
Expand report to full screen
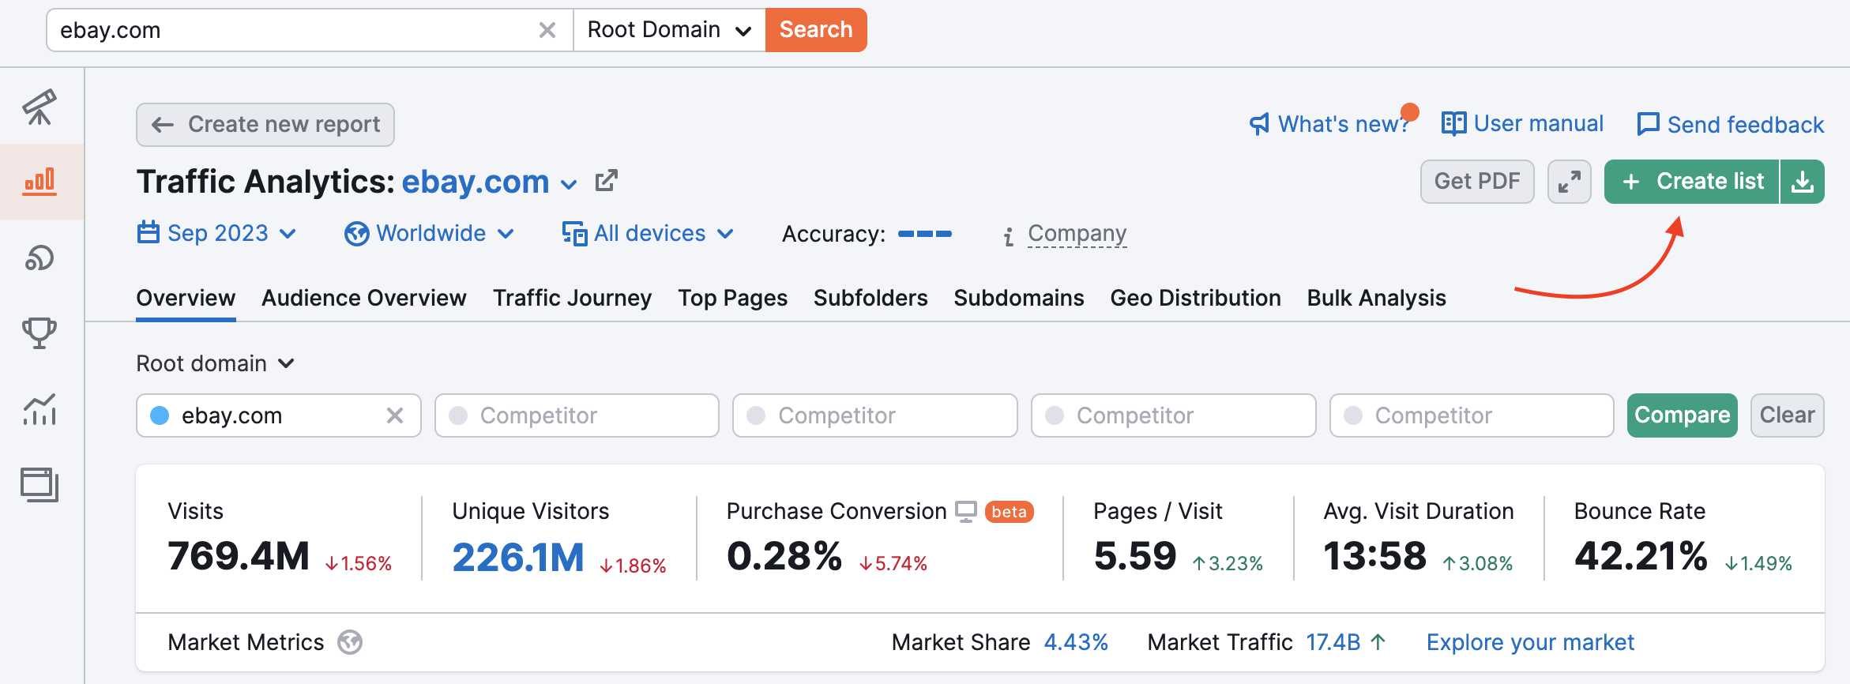coord(1569,182)
